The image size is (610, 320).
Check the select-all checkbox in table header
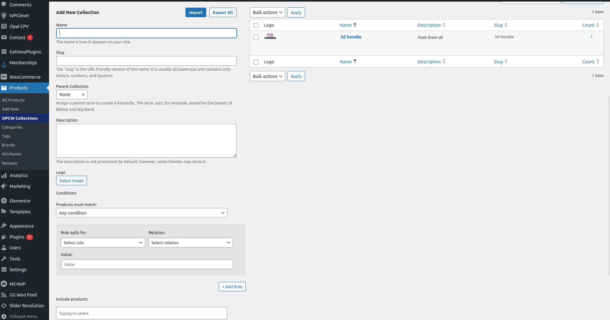pyautogui.click(x=256, y=25)
